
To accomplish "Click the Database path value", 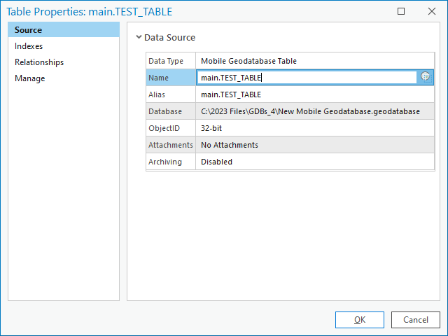I will [310, 111].
